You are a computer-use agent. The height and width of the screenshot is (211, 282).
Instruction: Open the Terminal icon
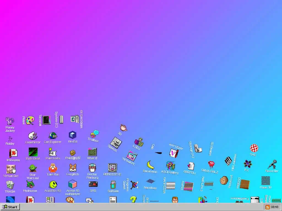46,120
